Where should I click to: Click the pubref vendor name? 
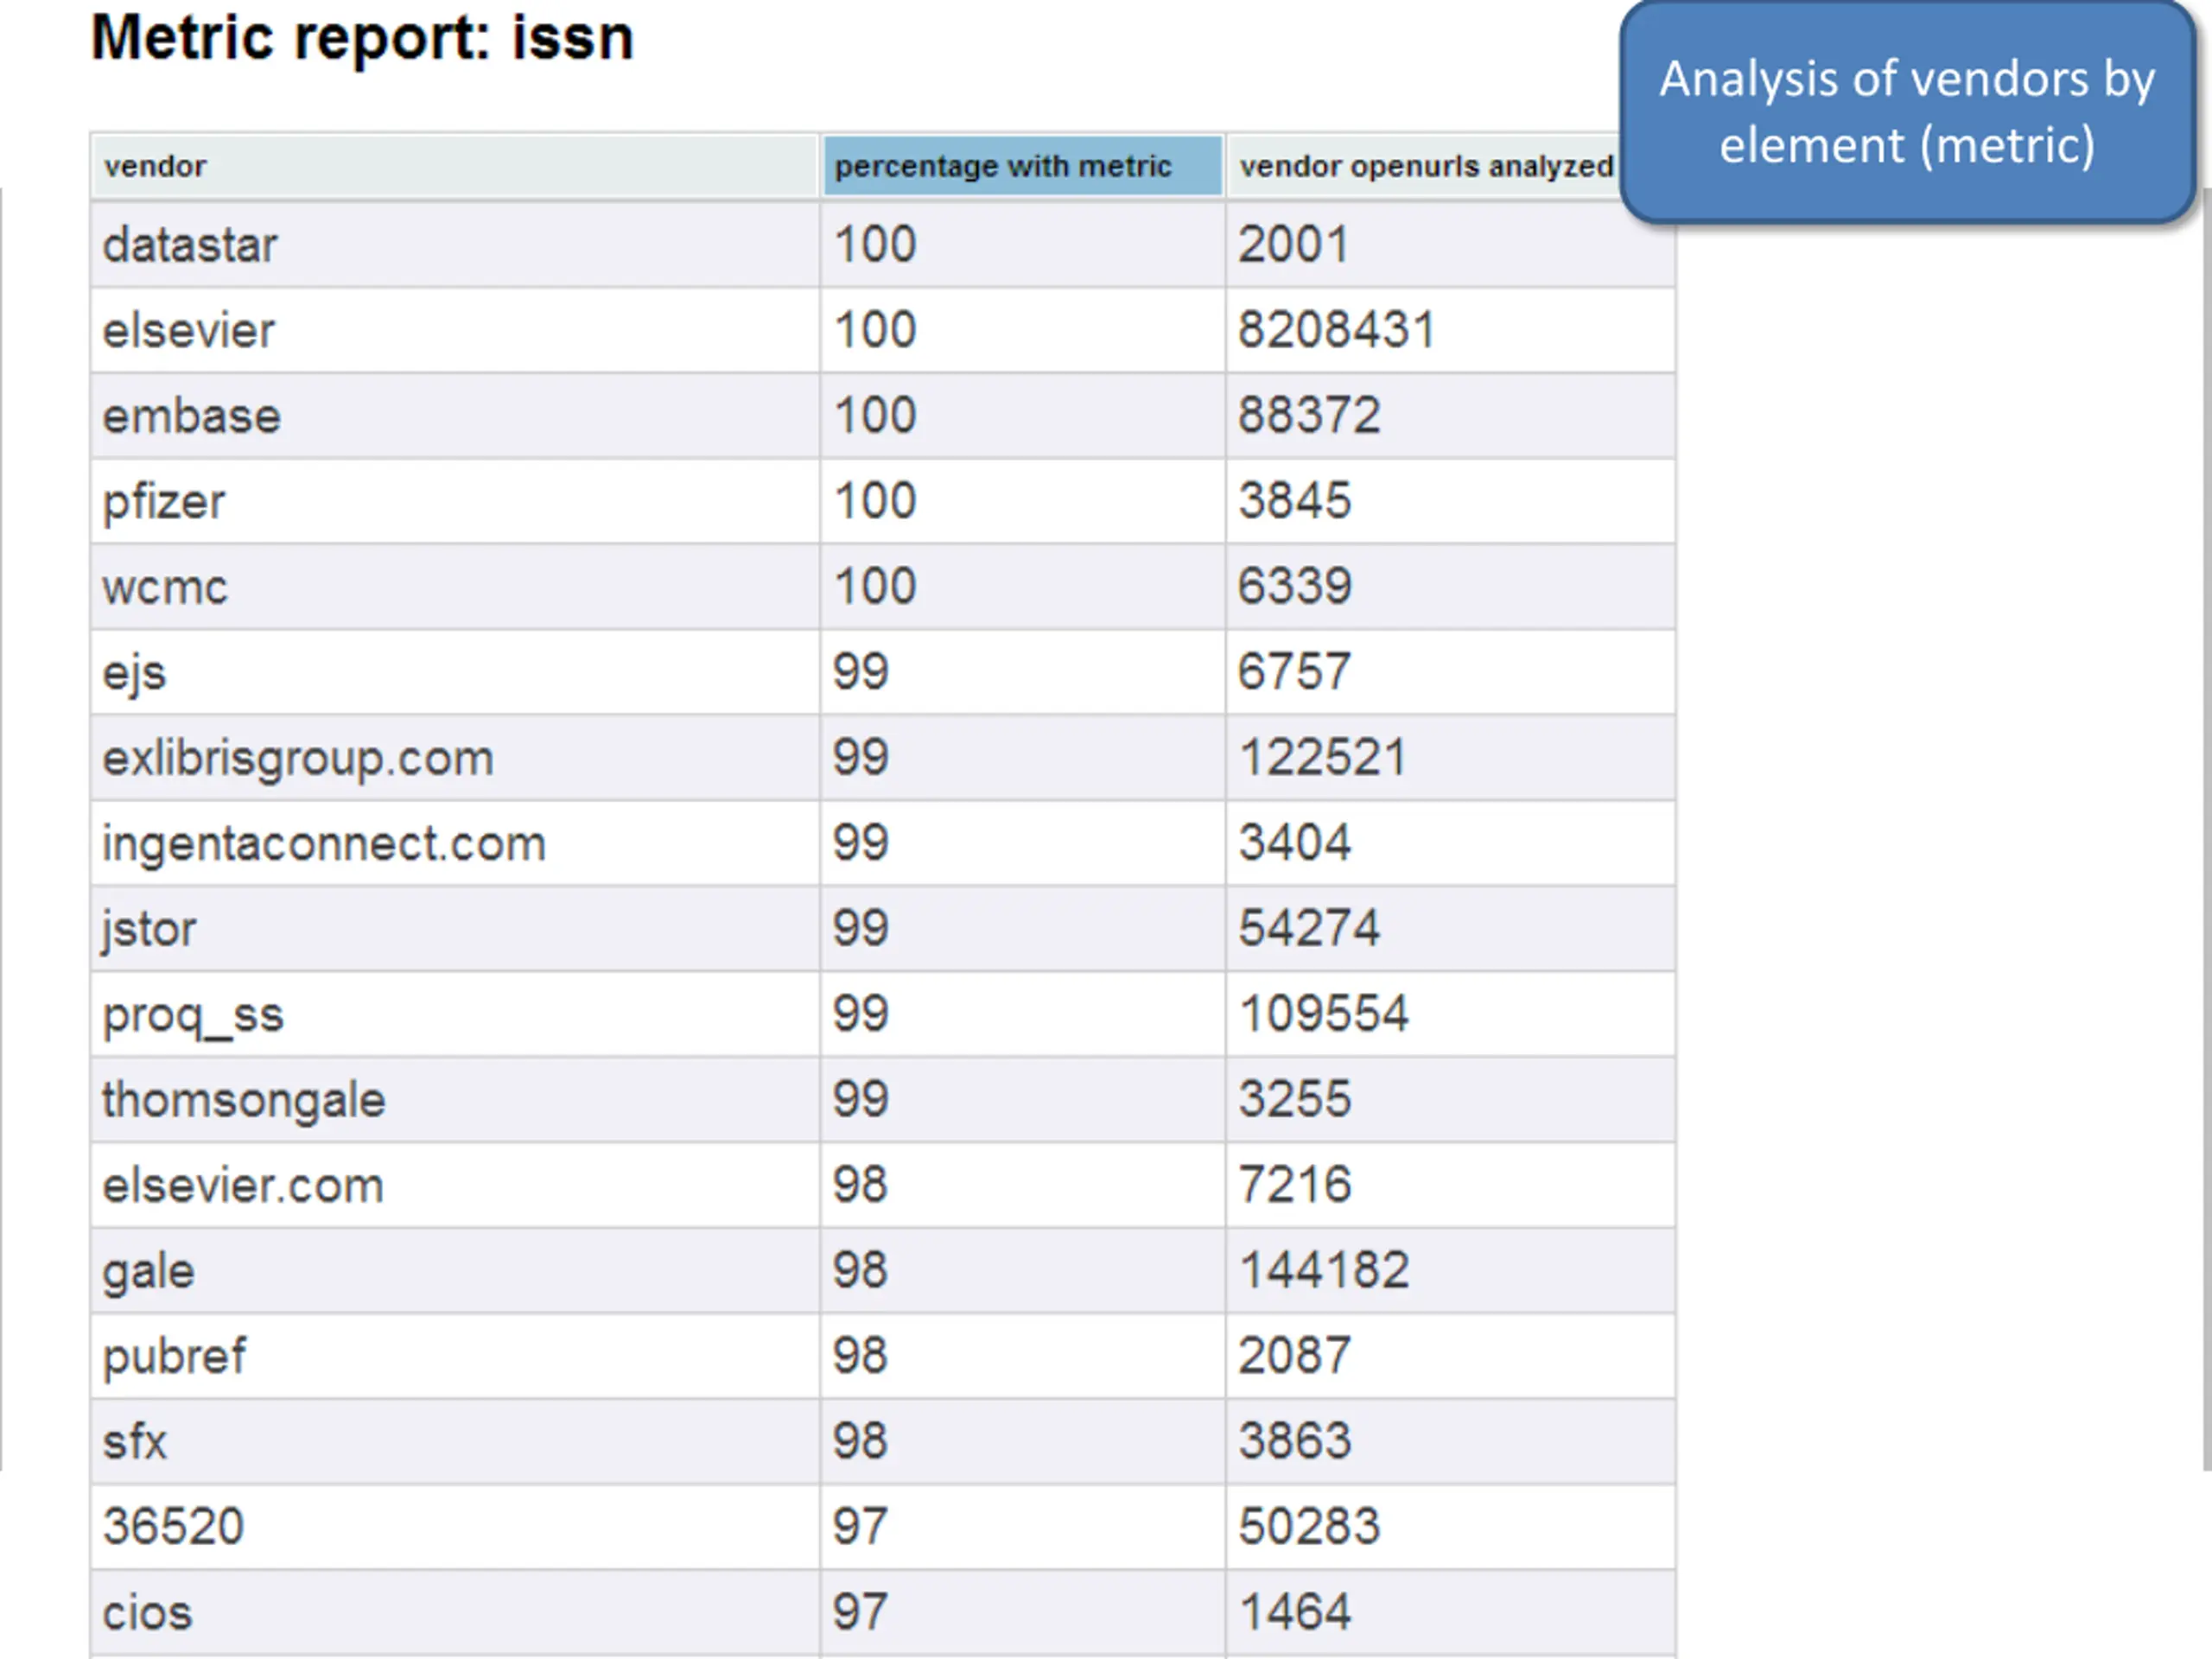pyautogui.click(x=174, y=1357)
